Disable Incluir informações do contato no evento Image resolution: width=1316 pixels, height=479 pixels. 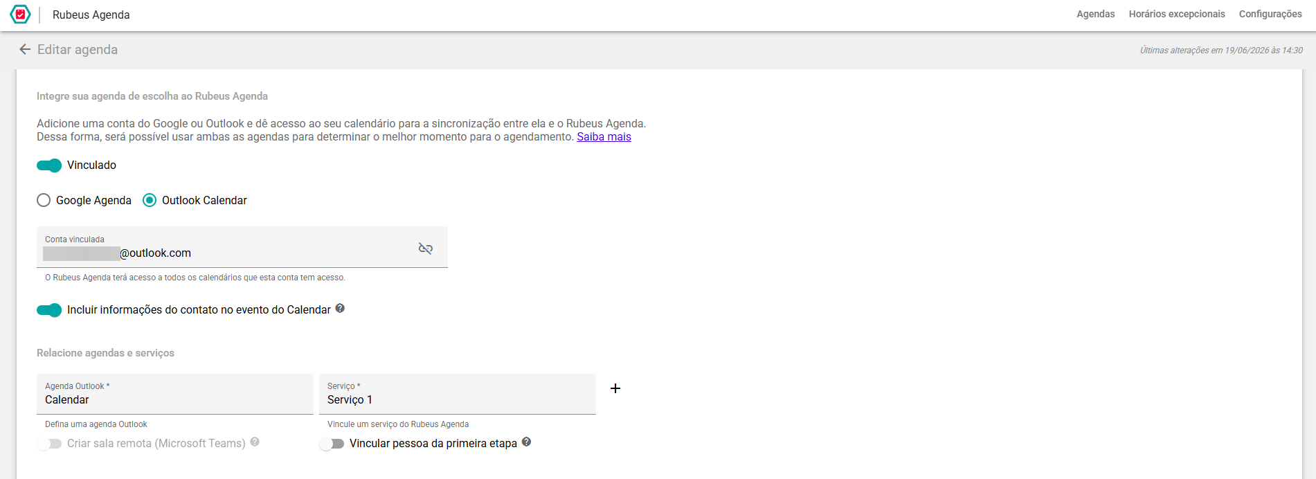click(x=49, y=310)
